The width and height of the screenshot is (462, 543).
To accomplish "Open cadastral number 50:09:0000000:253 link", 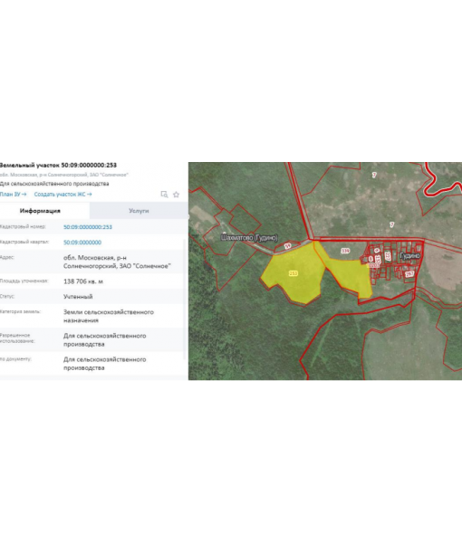I will (88, 227).
